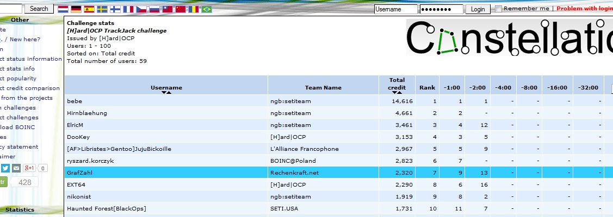Open the Privacy statement sidebar link

point(19,146)
